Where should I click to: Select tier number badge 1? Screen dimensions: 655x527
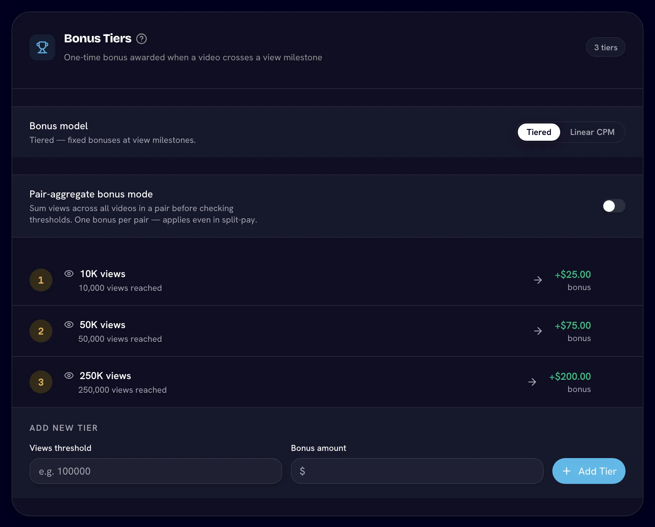point(41,280)
